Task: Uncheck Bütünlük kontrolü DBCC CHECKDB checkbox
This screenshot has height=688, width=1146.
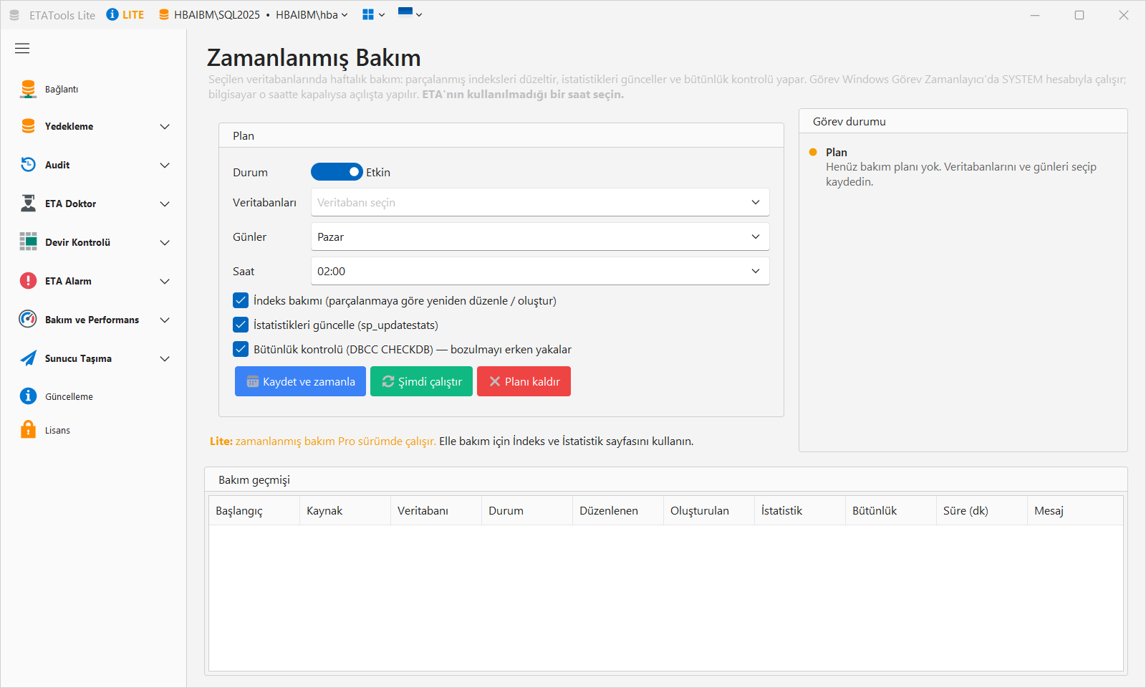Action: click(x=241, y=349)
